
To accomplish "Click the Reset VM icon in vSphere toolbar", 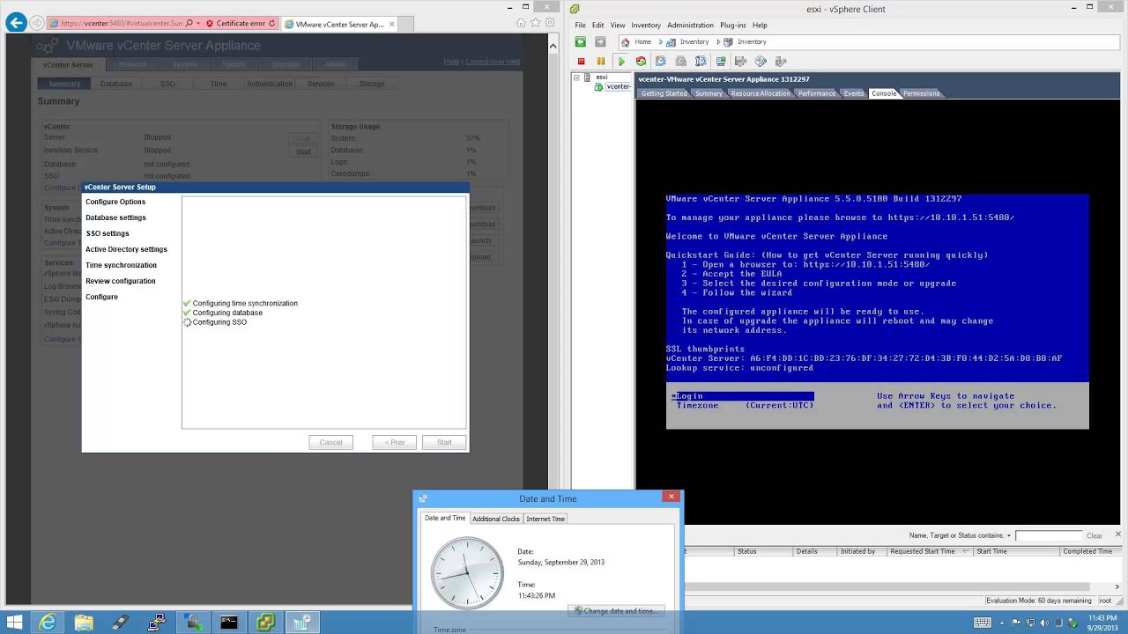I will [x=641, y=62].
